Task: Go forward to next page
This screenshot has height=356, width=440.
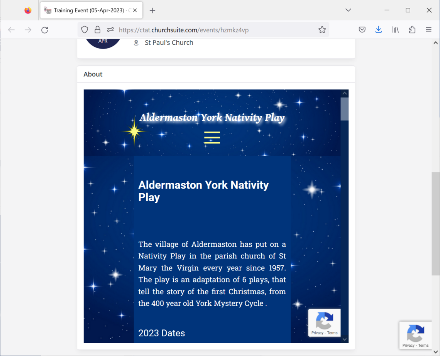Action: [28, 30]
